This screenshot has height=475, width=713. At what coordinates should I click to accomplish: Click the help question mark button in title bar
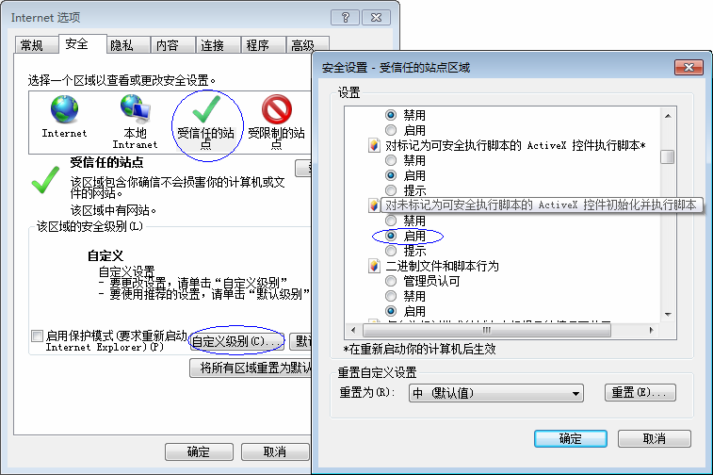coord(345,18)
